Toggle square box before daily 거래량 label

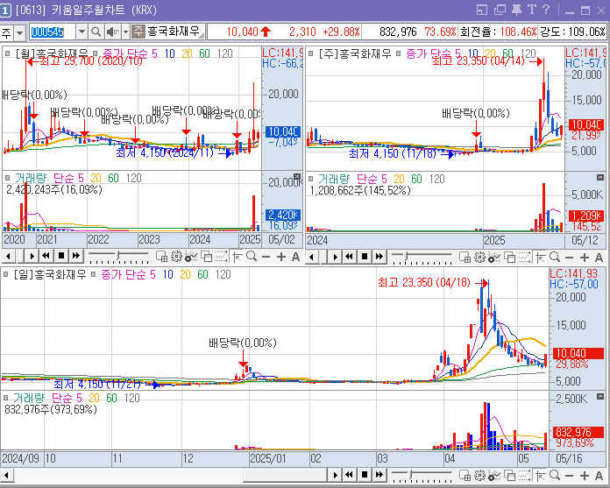(5, 398)
